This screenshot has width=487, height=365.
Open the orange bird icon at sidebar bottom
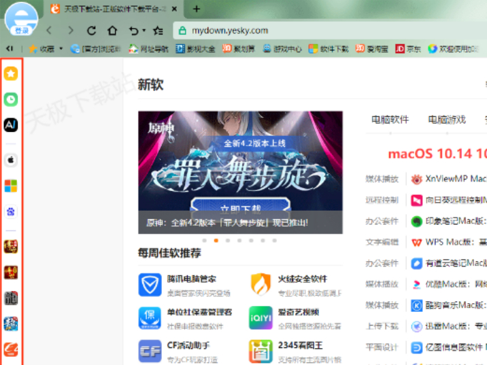click(11, 349)
